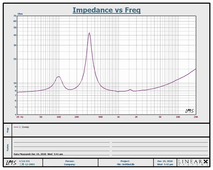Image resolution: width=213 pixels, height=170 pixels.
Task: Click the 'Map' section label
Action: coord(8,130)
